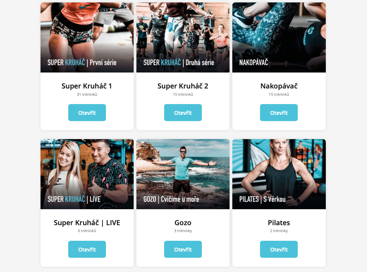Click the Super Kruháč LIVE cover photo

[87, 174]
